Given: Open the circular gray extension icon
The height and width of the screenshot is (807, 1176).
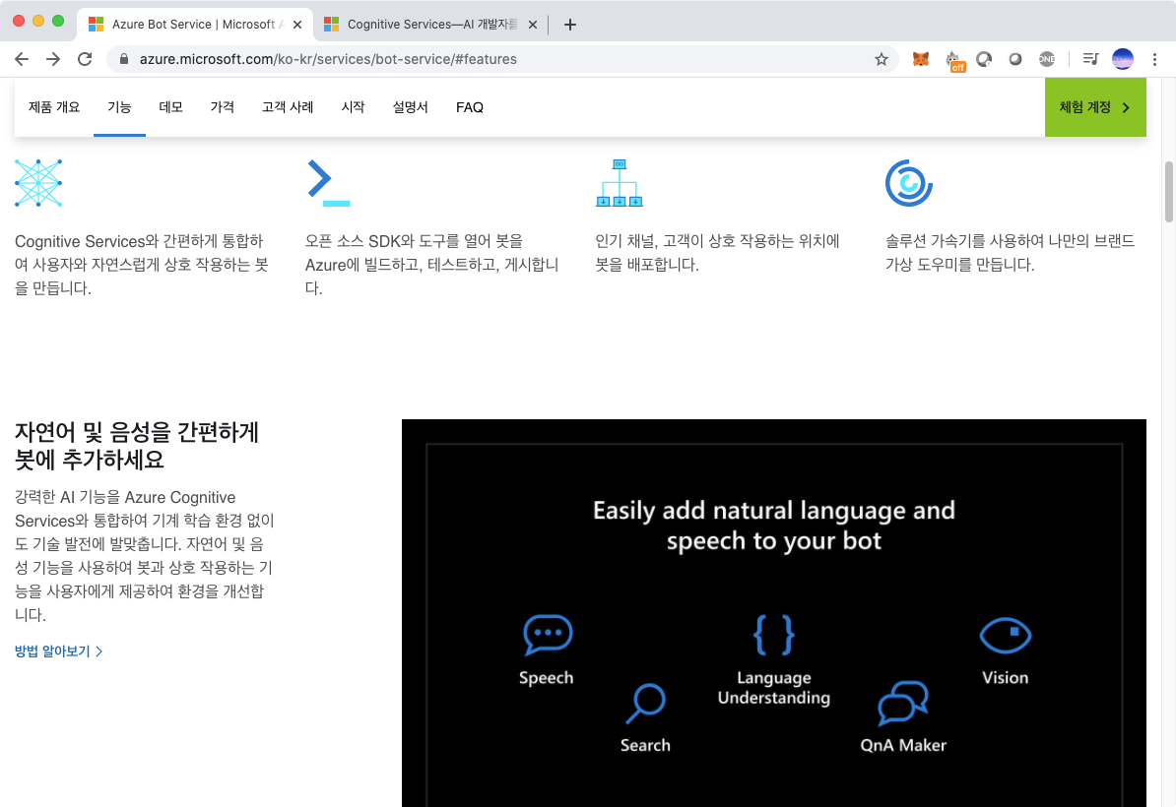Looking at the screenshot, I should pyautogui.click(x=984, y=59).
